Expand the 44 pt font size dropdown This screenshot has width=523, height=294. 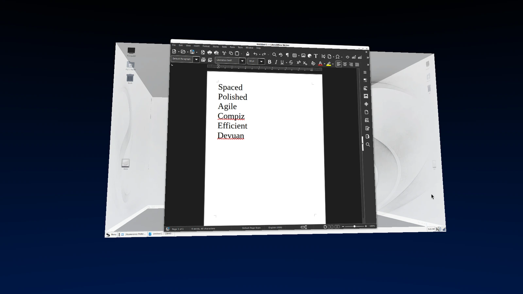pos(261,61)
